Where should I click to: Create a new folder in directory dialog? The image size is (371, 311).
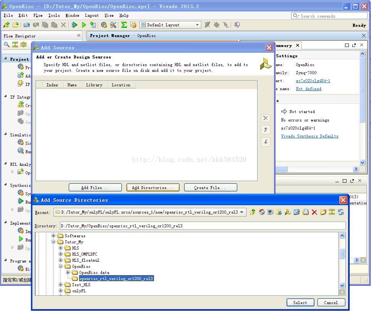pos(323,212)
